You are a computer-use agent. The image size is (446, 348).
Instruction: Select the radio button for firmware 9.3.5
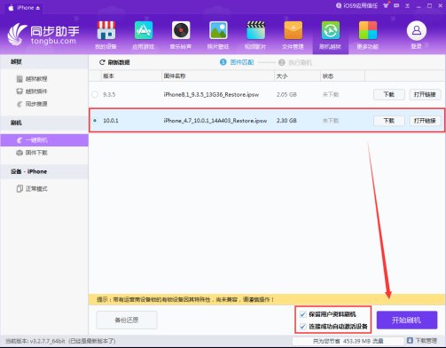point(95,94)
